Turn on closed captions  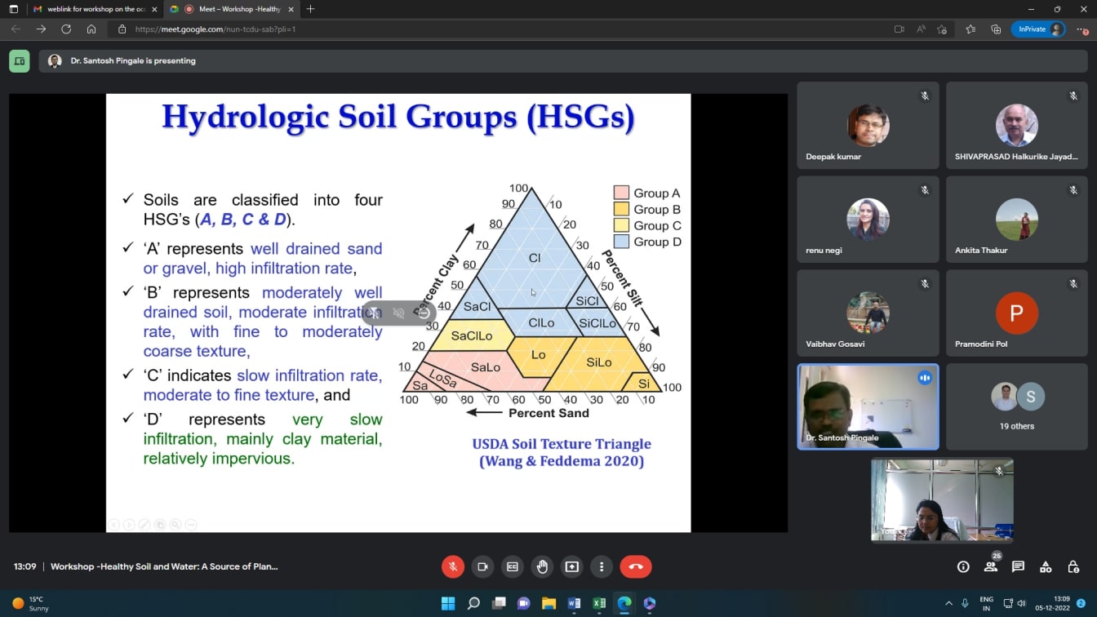tap(513, 566)
